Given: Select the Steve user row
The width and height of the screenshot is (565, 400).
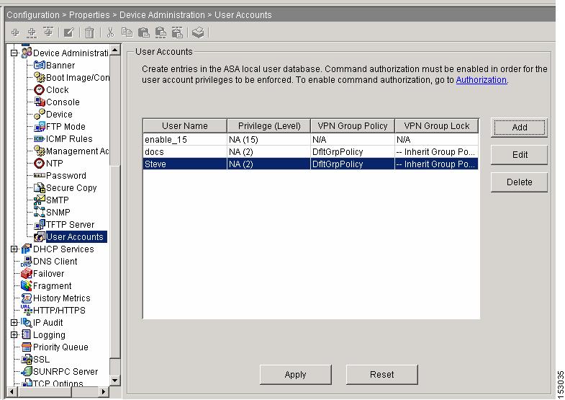Looking at the screenshot, I should pos(311,164).
